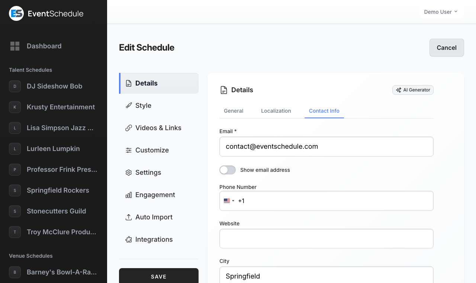The width and height of the screenshot is (476, 283).
Task: Click the Style brush icon
Action: [129, 106]
